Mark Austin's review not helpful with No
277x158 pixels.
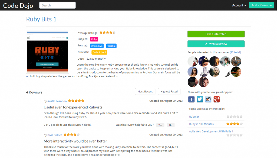tap(171, 125)
